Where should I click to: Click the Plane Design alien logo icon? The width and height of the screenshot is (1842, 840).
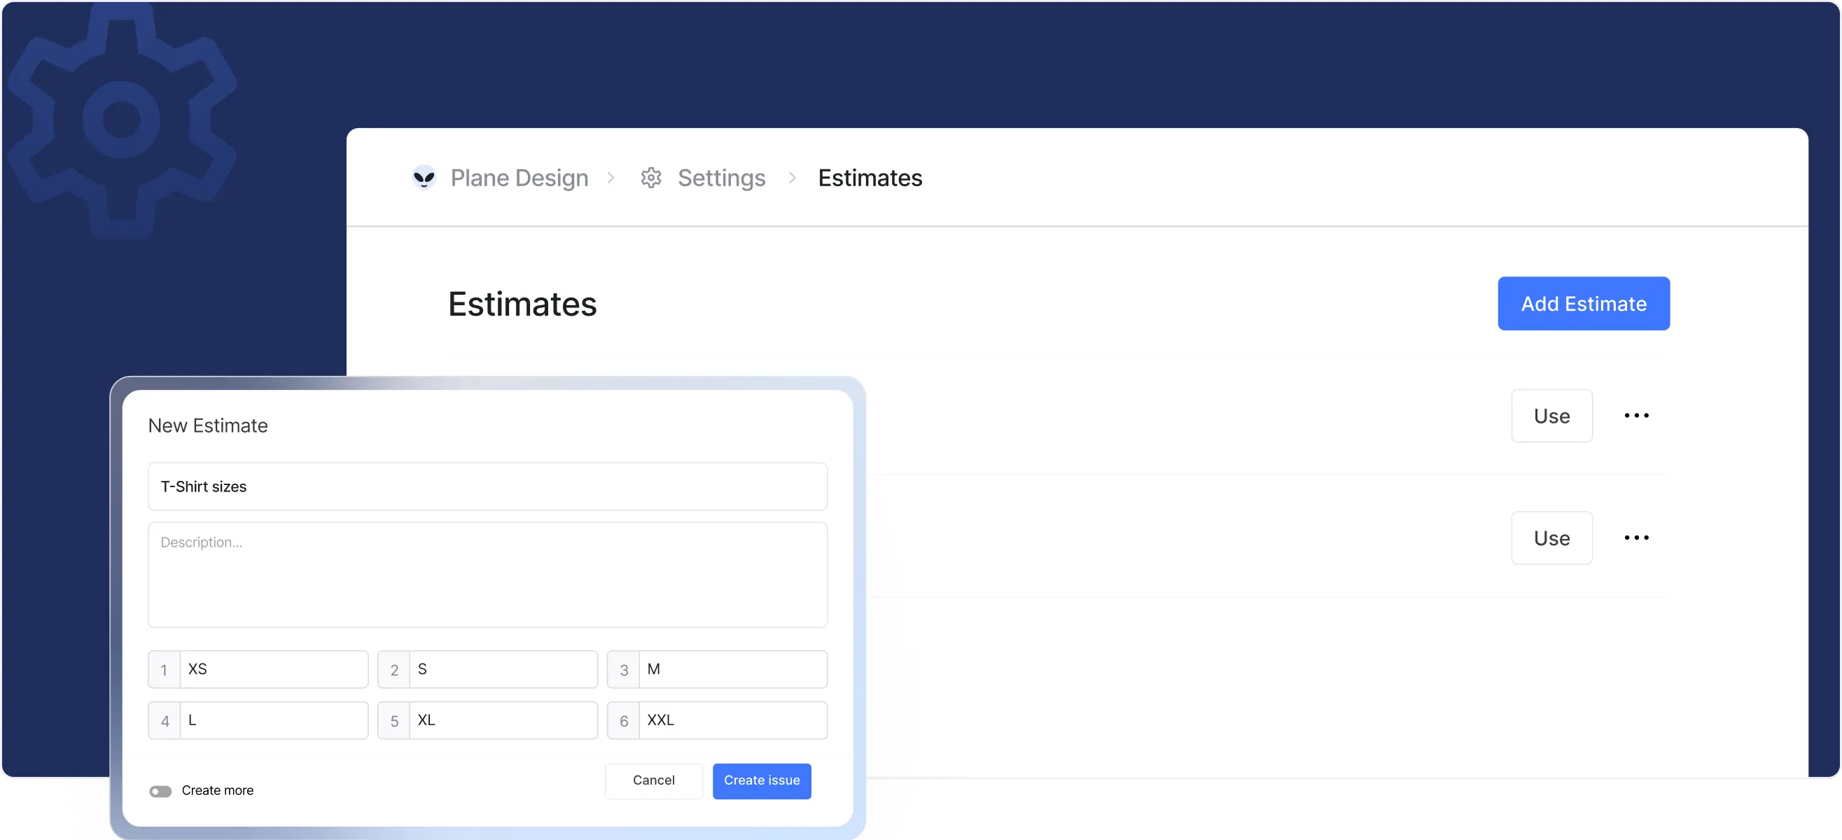click(x=424, y=177)
